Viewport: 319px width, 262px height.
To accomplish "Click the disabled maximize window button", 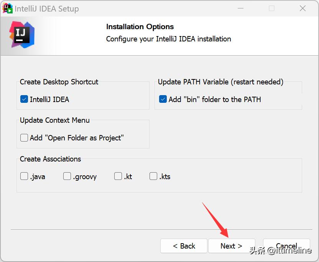I will (x=271, y=8).
